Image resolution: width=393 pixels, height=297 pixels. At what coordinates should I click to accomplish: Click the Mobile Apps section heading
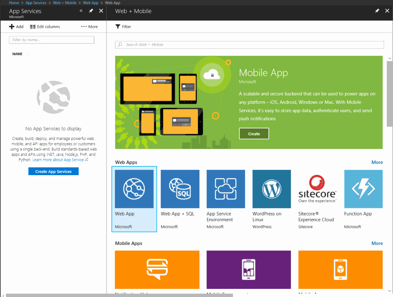pos(129,243)
